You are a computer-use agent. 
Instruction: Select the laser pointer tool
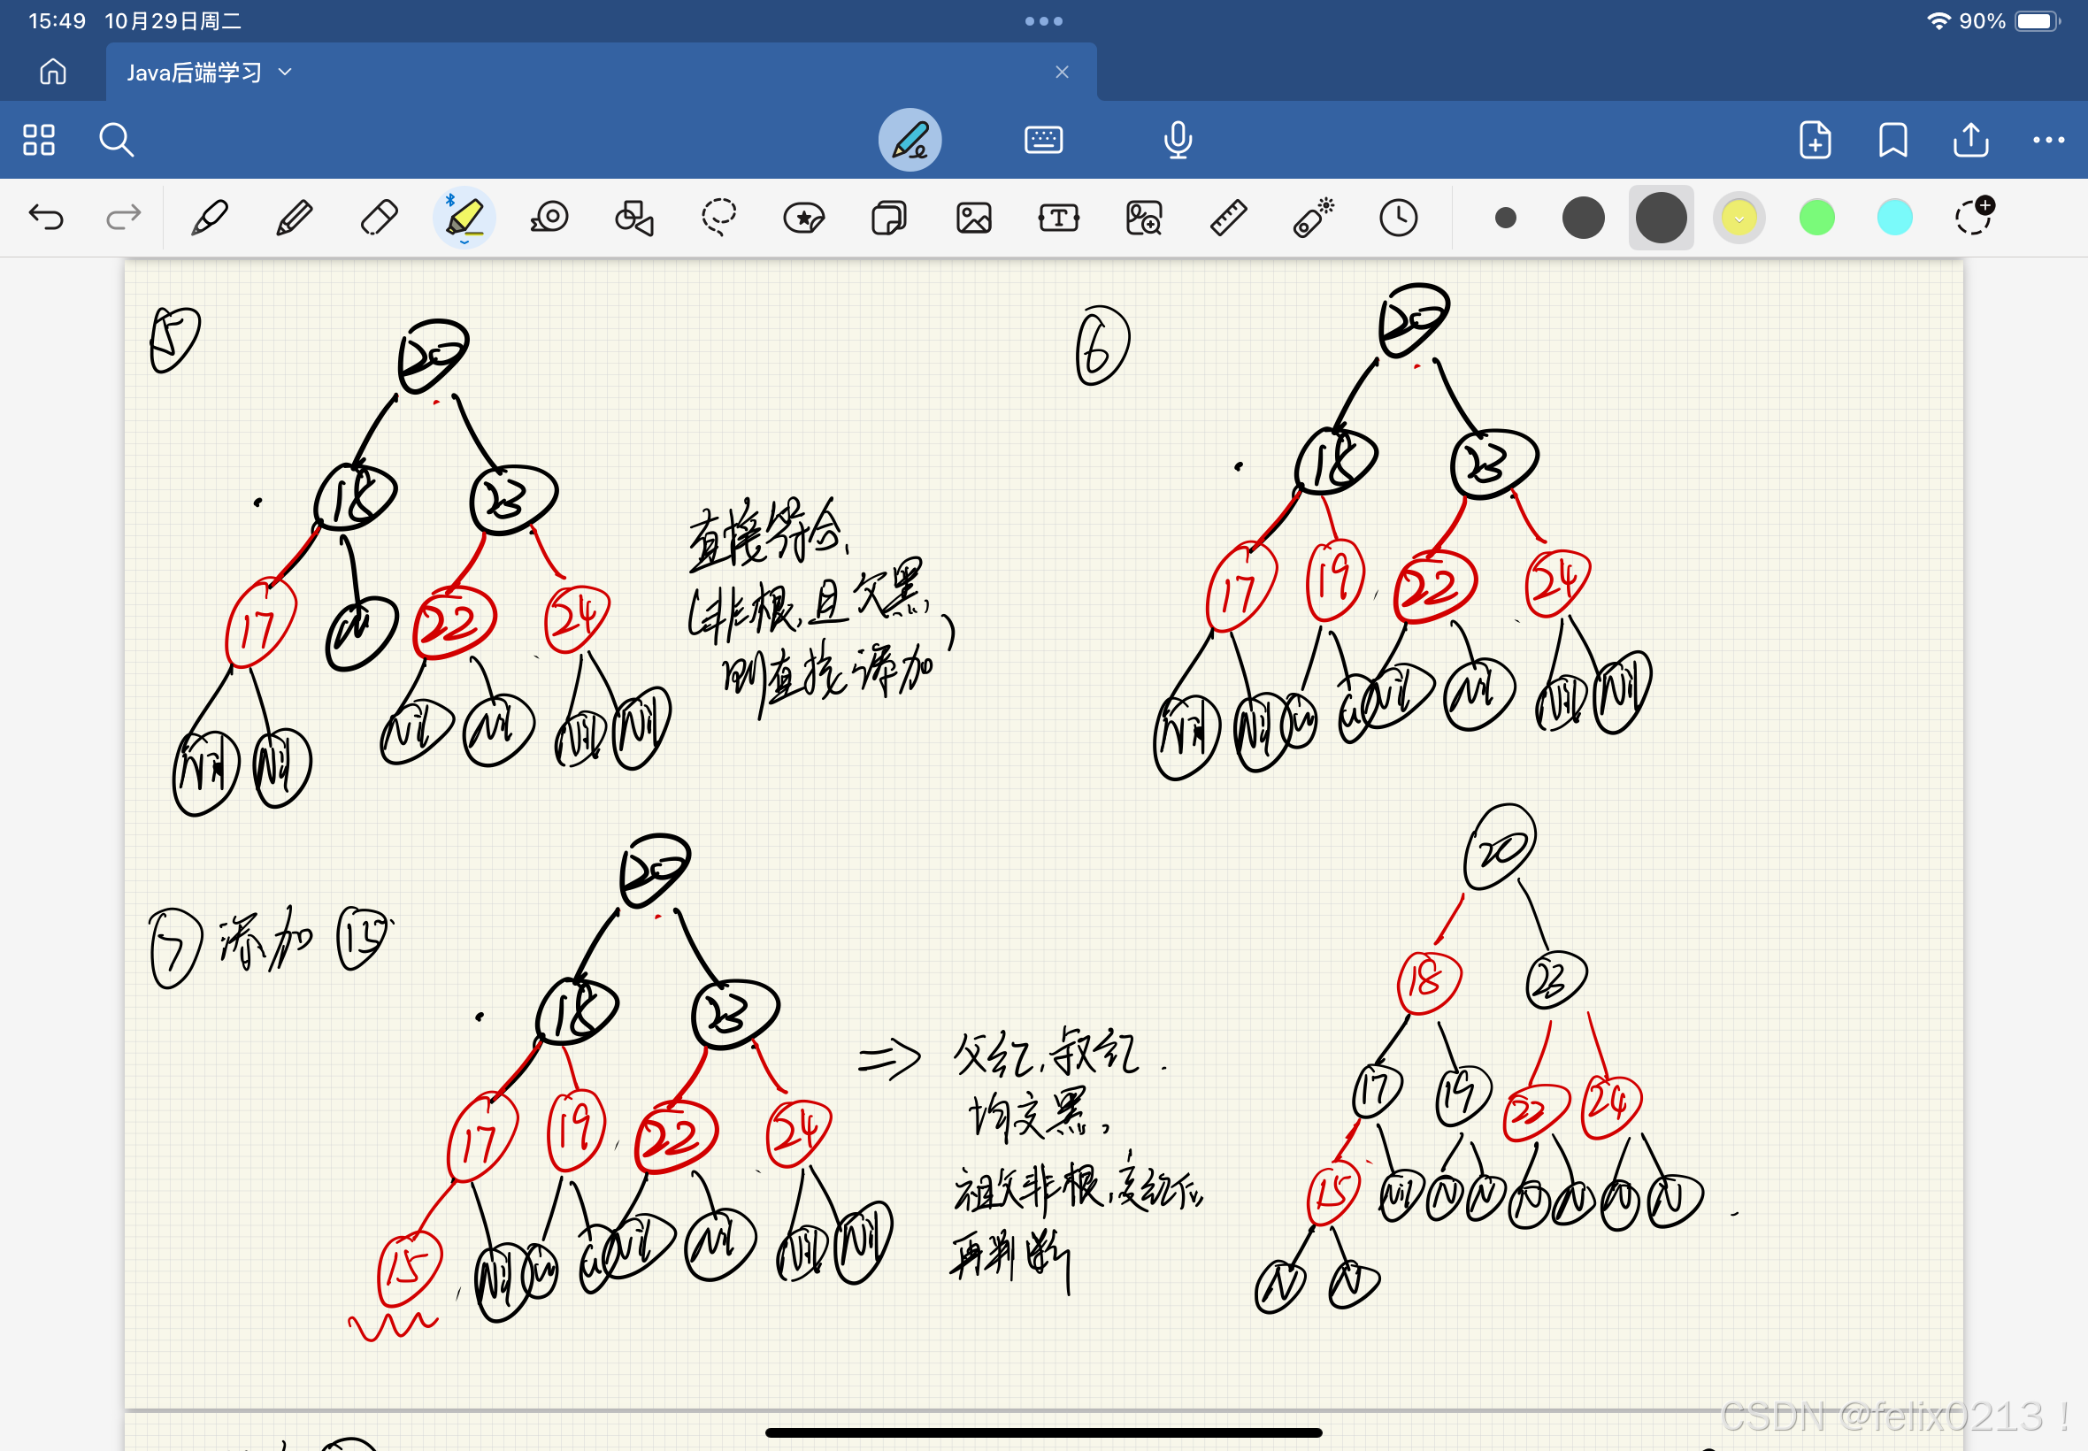click(1313, 219)
